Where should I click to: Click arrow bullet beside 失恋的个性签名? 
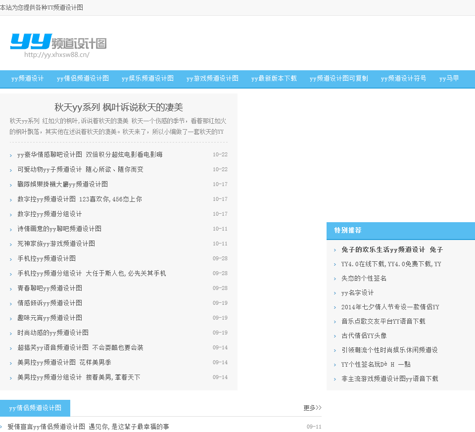click(335, 279)
